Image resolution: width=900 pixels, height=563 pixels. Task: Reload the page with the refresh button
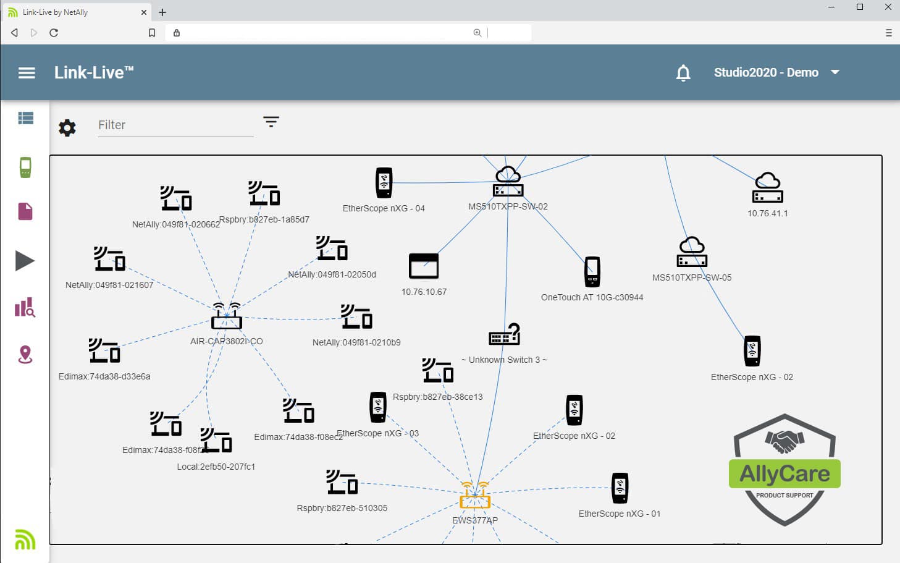pyautogui.click(x=54, y=33)
